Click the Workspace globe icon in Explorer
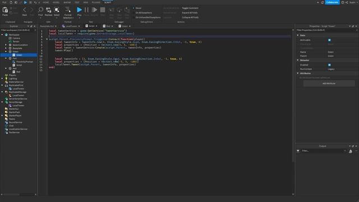Screen dimensions: 359x202 click(x=6, y=35)
